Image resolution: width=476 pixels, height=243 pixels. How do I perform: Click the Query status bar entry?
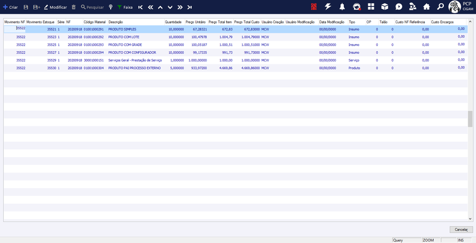pyautogui.click(x=406, y=240)
